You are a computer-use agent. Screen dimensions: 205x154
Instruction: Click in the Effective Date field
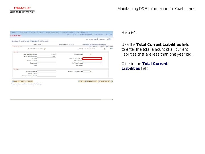pyautogui.click(x=40, y=49)
